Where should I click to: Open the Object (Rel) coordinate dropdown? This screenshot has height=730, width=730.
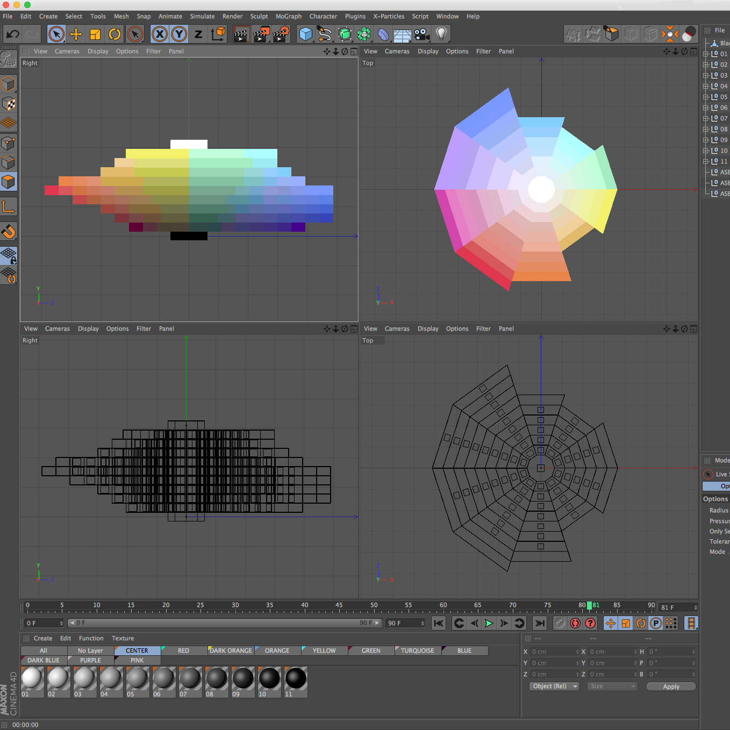554,686
